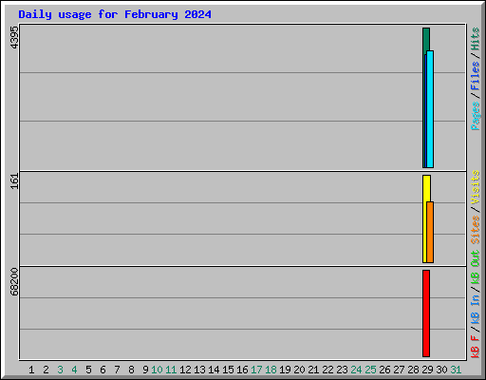Click green day 4 on the x-axis

74,370
